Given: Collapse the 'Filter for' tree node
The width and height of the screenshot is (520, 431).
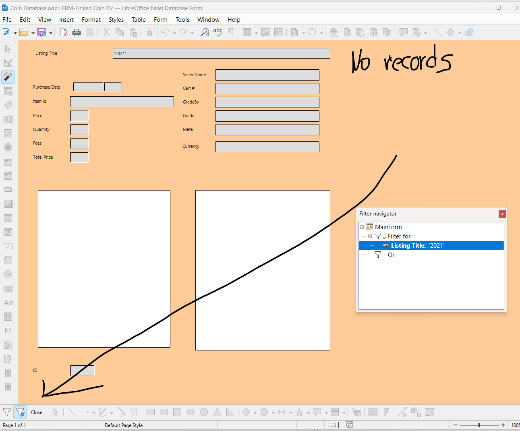Looking at the screenshot, I should (x=370, y=236).
